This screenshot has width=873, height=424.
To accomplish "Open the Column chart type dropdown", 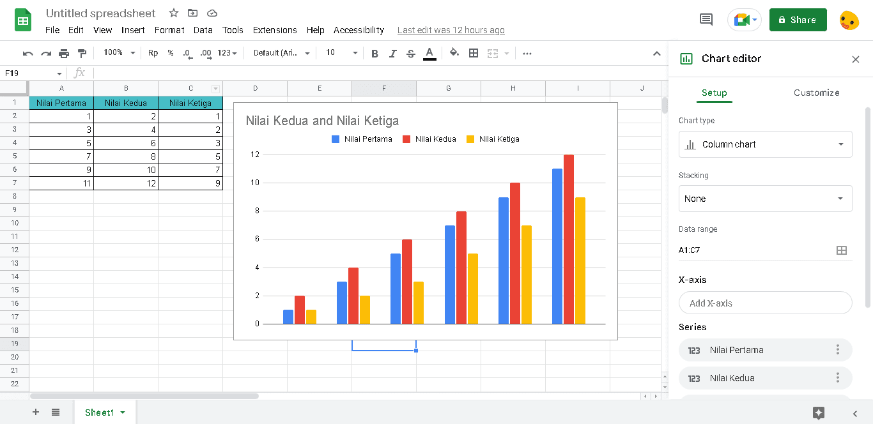I will tap(765, 144).
